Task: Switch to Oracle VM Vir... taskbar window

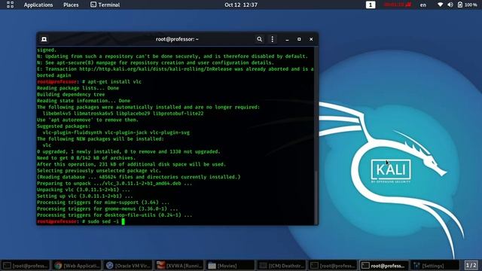Action: [128, 266]
